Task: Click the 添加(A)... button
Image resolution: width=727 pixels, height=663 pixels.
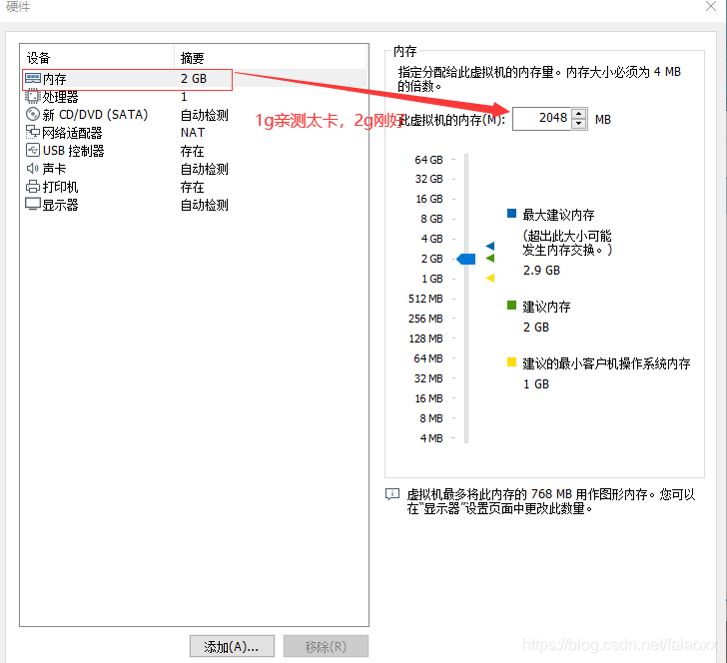Action: pyautogui.click(x=232, y=646)
